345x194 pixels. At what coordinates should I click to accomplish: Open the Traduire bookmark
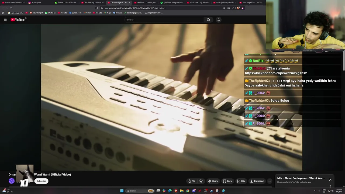(118, 13)
